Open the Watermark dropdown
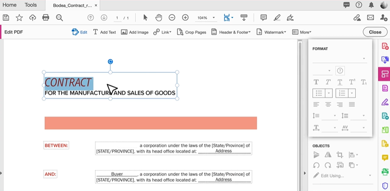Screen dimensions: 390x191 coord(271,32)
